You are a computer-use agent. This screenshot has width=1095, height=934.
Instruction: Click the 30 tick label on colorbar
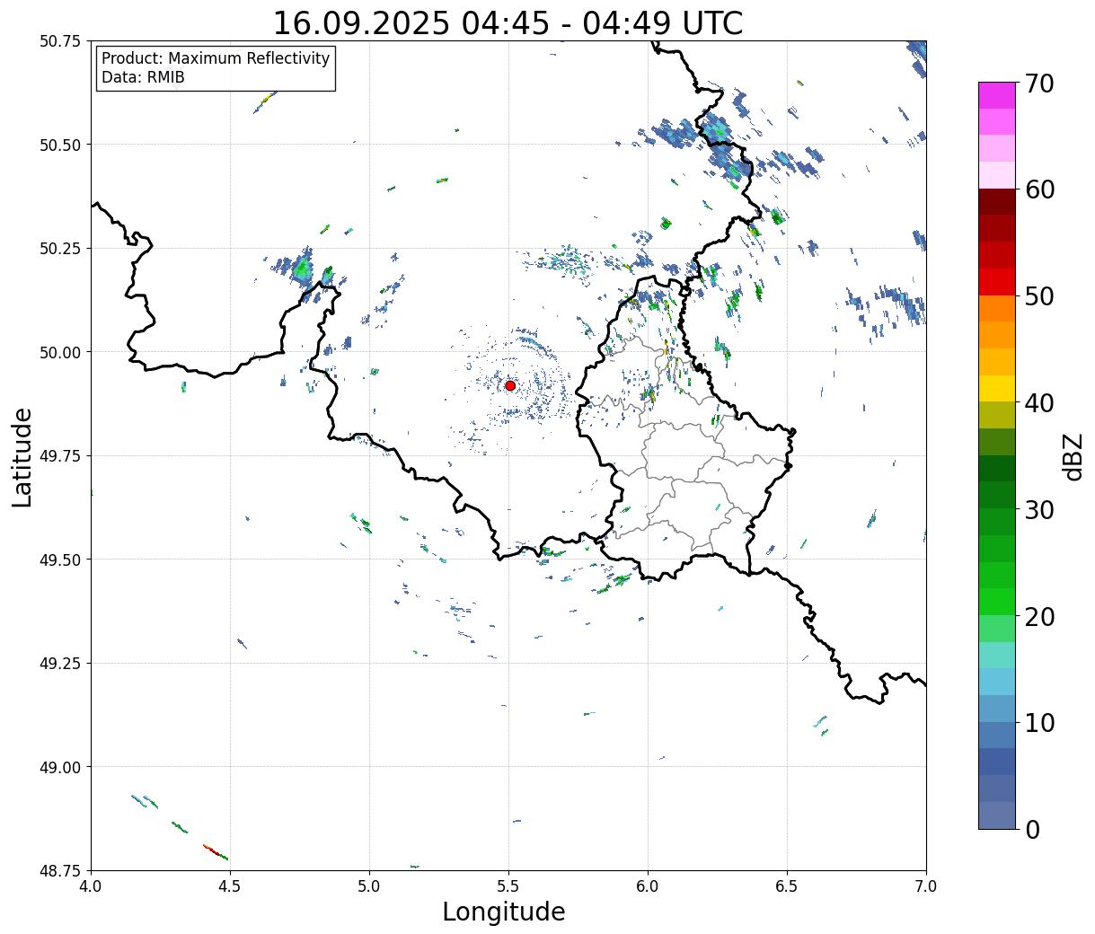[x=1038, y=510]
